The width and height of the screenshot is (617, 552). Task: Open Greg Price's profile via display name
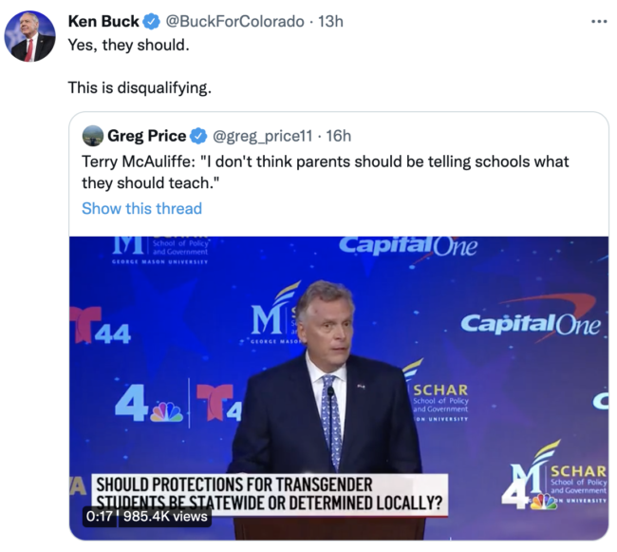point(147,136)
